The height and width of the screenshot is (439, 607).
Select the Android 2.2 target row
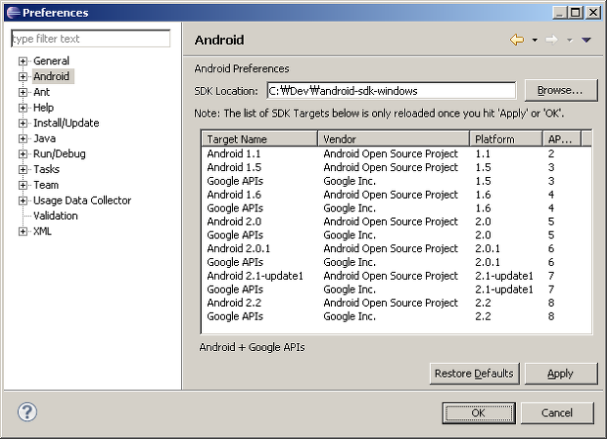point(397,302)
